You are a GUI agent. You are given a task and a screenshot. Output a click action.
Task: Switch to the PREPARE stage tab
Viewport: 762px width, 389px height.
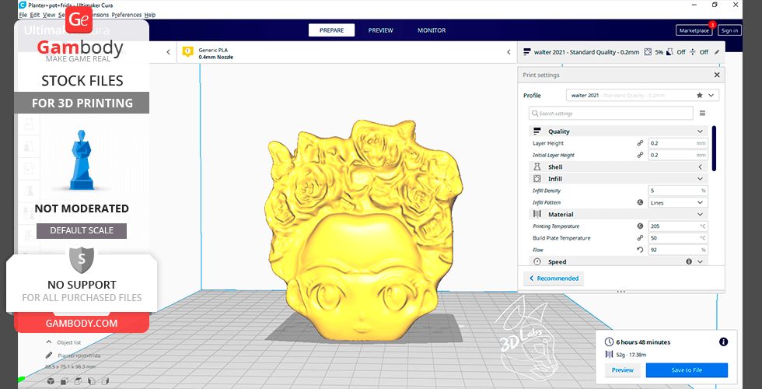point(331,30)
